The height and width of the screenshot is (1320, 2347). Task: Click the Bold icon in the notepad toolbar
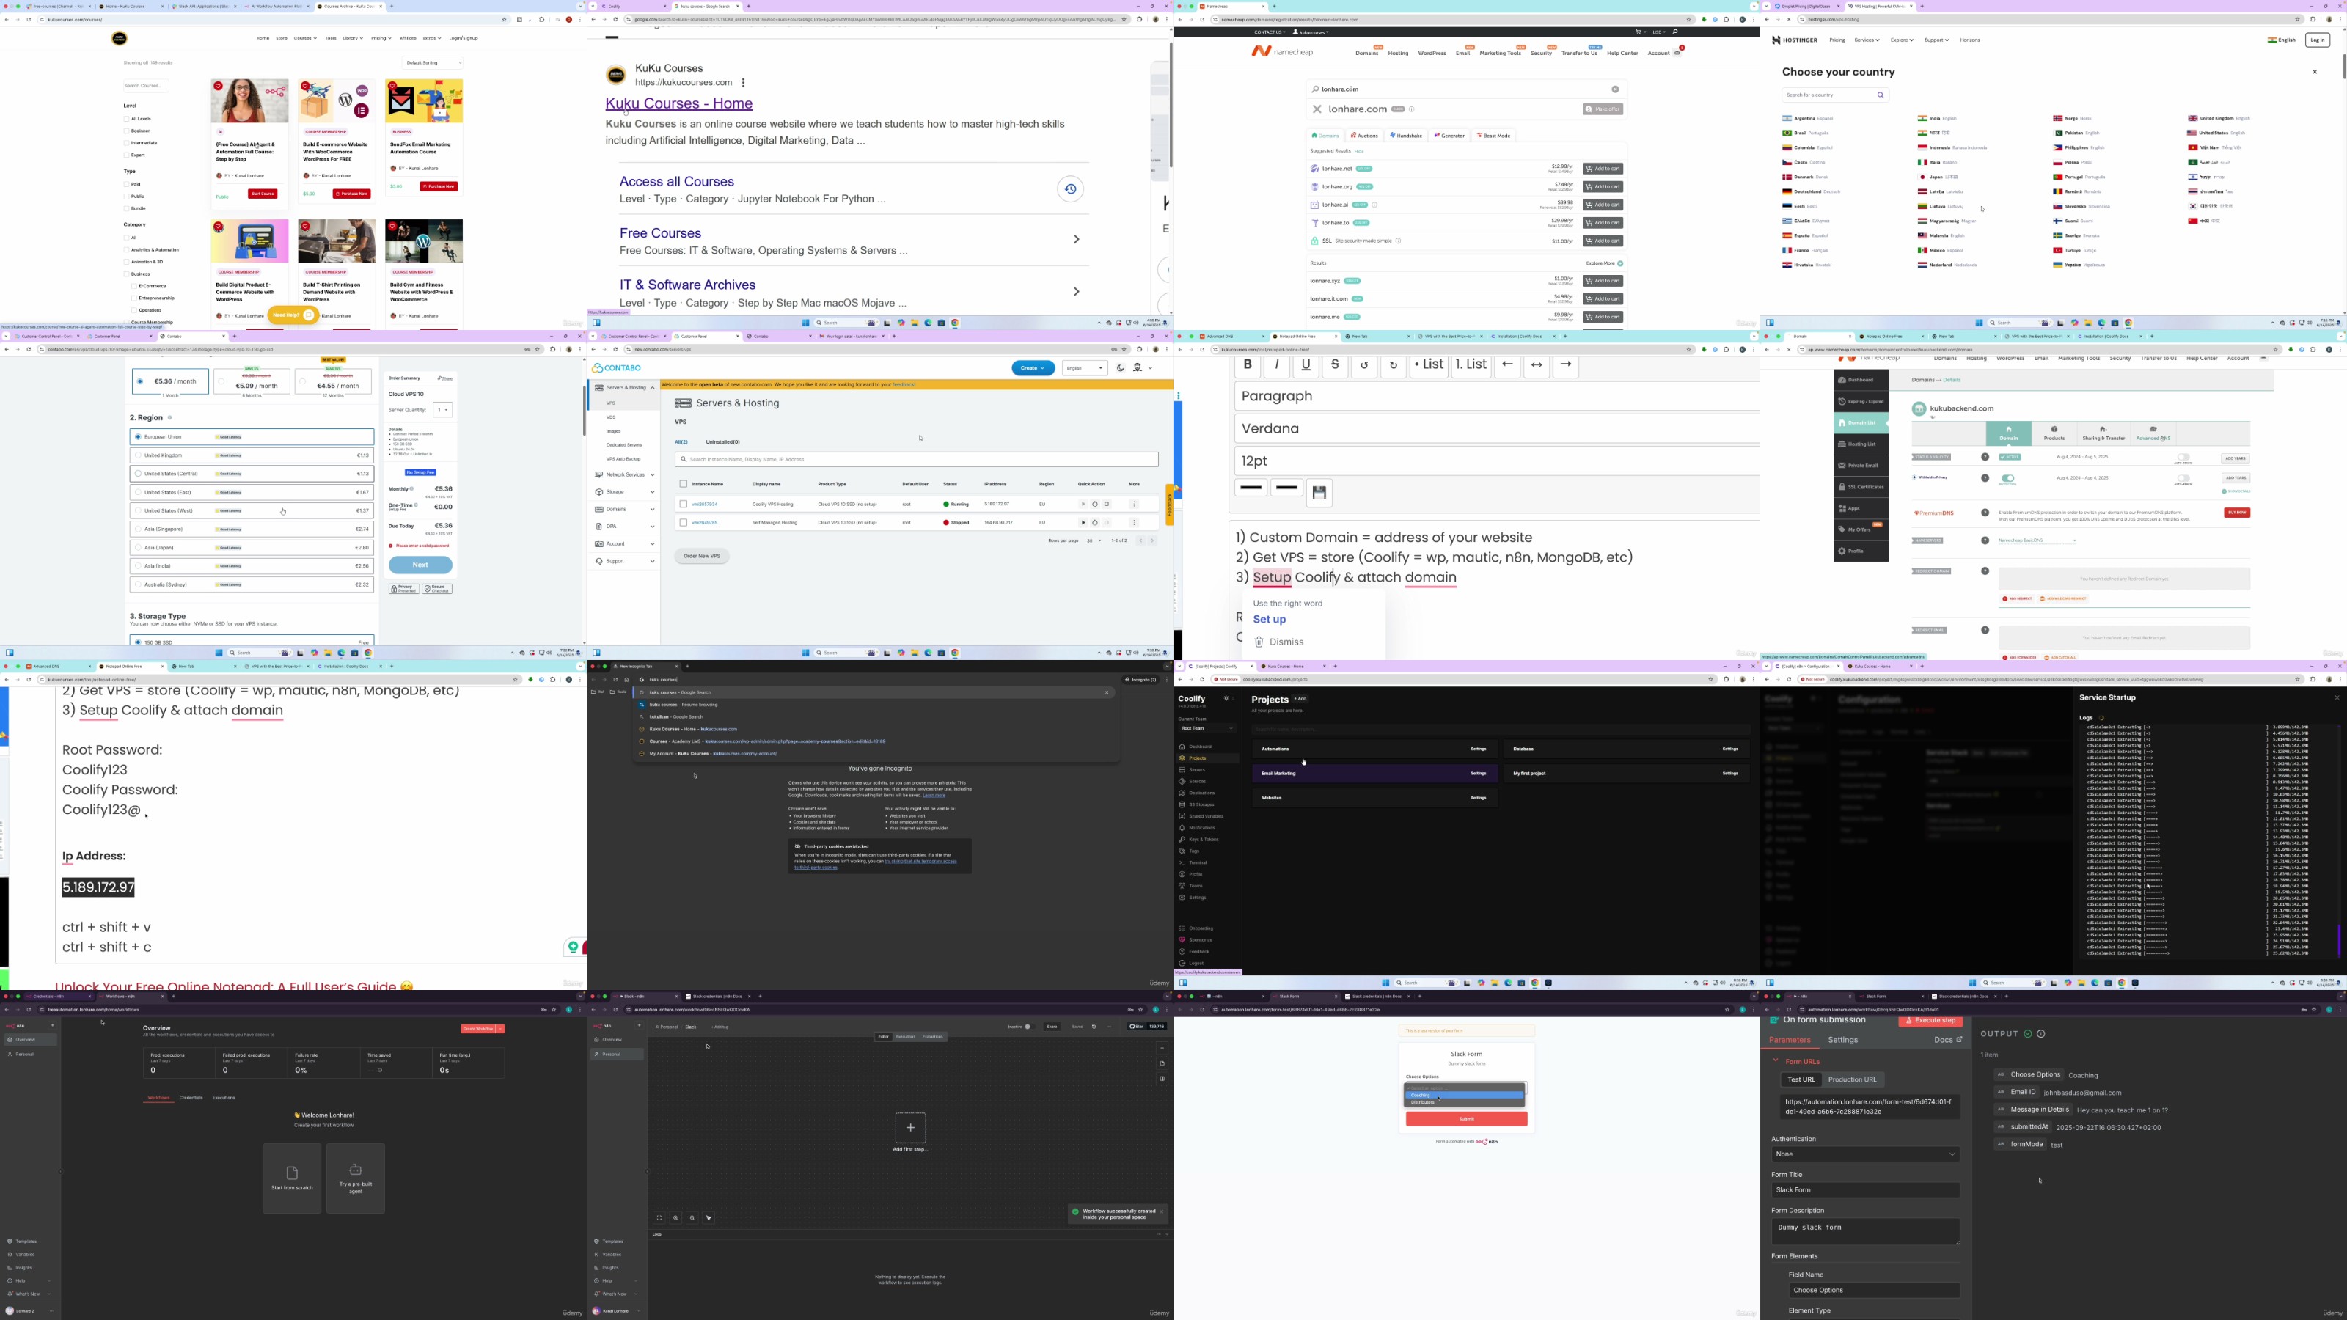pos(1248,365)
